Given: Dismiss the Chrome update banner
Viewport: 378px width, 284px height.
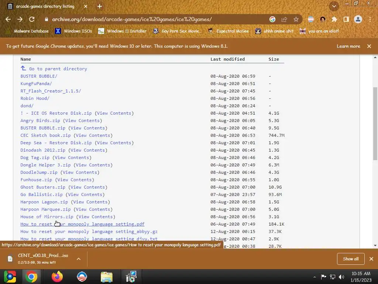Looking at the screenshot, I should (x=369, y=46).
